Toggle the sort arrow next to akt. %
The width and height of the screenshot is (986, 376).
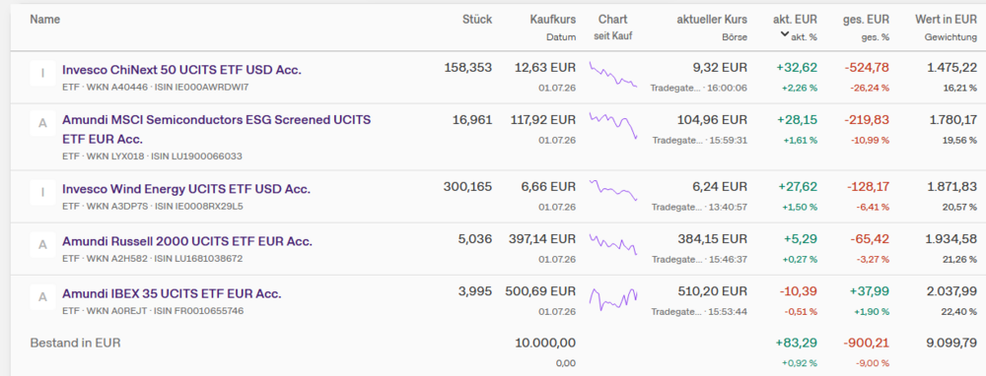pos(784,35)
